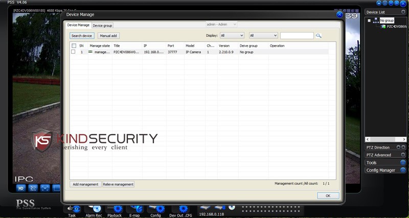Open the second All filter dropdown
The height and width of the screenshot is (218, 409).
(x=263, y=36)
